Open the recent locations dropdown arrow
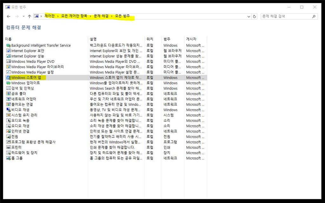Image resolution: width=325 pixels, height=203 pixels. tap(23, 16)
